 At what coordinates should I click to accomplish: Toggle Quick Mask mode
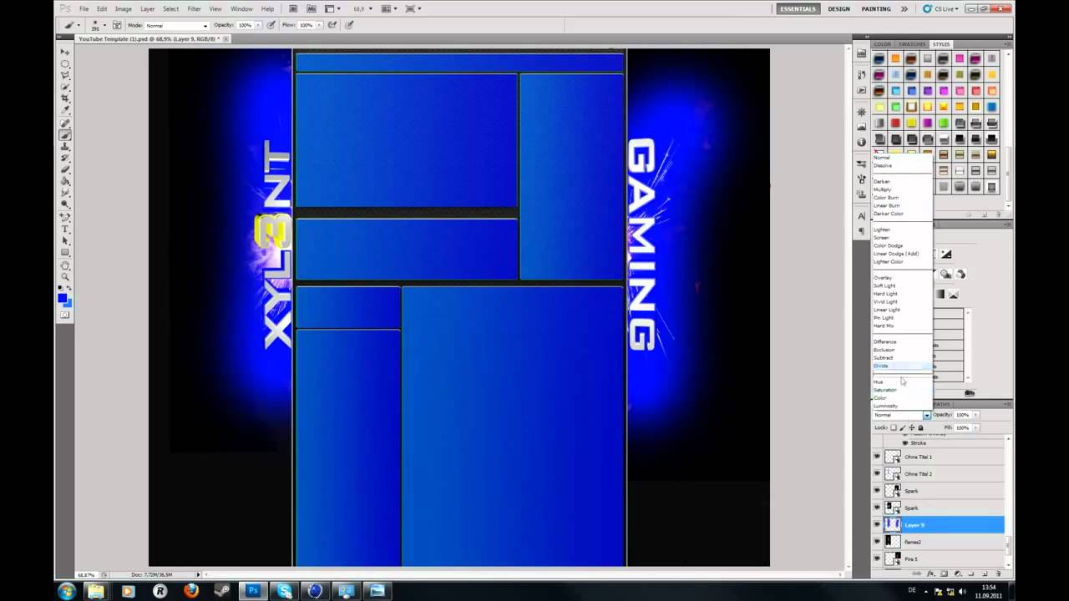65,315
